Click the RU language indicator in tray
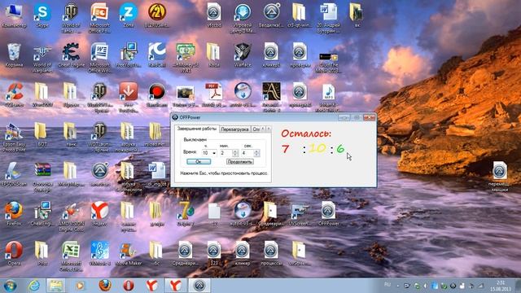Viewport: 521px width, 293px height. click(387, 285)
